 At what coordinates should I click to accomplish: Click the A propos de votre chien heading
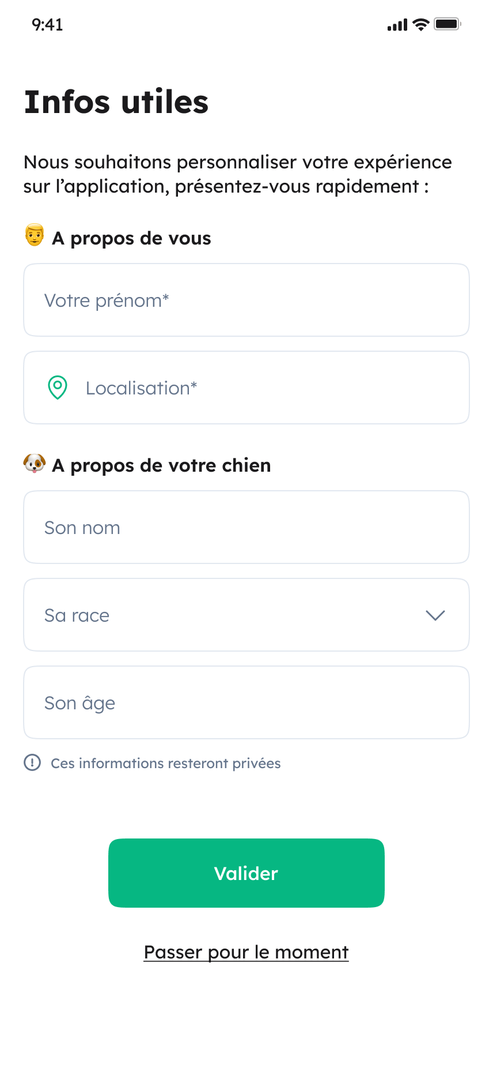tap(161, 465)
